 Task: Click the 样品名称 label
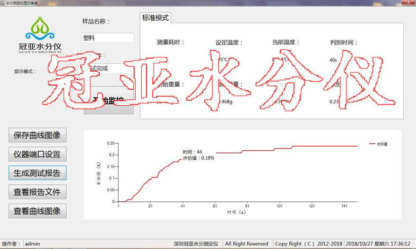click(x=96, y=21)
